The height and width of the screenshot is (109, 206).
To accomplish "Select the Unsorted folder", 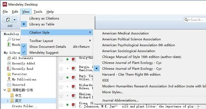I will (x=16, y=85).
